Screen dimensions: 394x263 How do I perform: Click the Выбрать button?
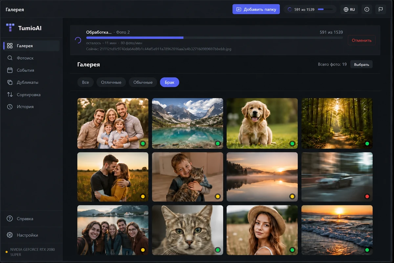pos(361,64)
